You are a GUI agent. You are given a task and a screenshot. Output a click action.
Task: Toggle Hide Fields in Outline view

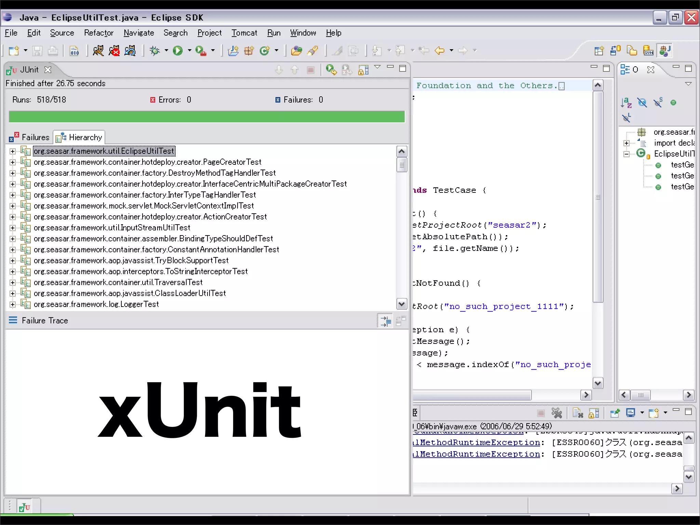pyautogui.click(x=642, y=103)
